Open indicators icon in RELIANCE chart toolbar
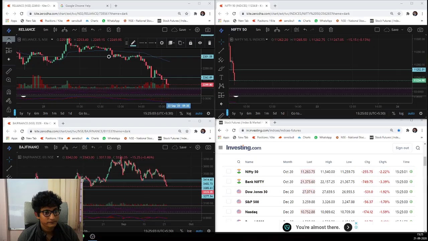The height and width of the screenshot is (241, 428). click(x=84, y=30)
